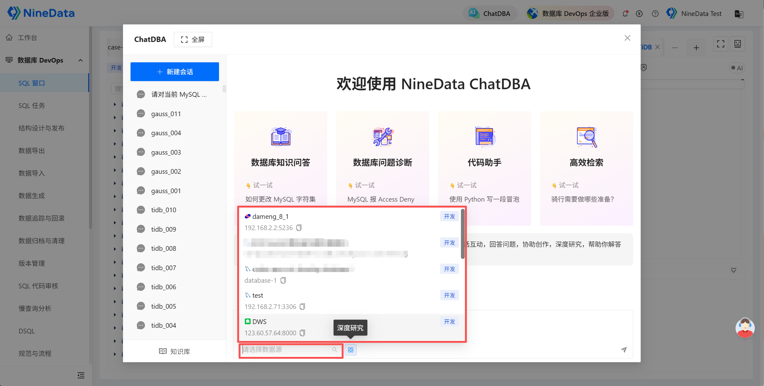
Task: Close the TiDB tab in SQL window
Action: 658,47
